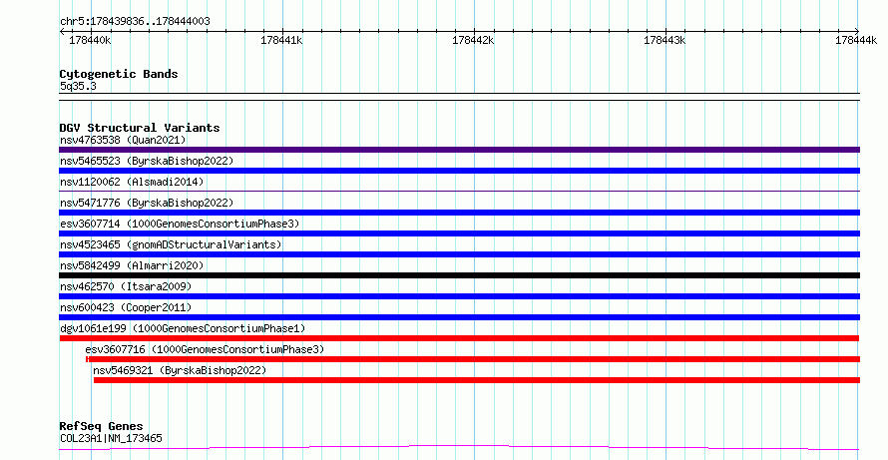The width and height of the screenshot is (888, 460).
Task: Click the red nsv5469321 variant bar
Action: click(476, 380)
